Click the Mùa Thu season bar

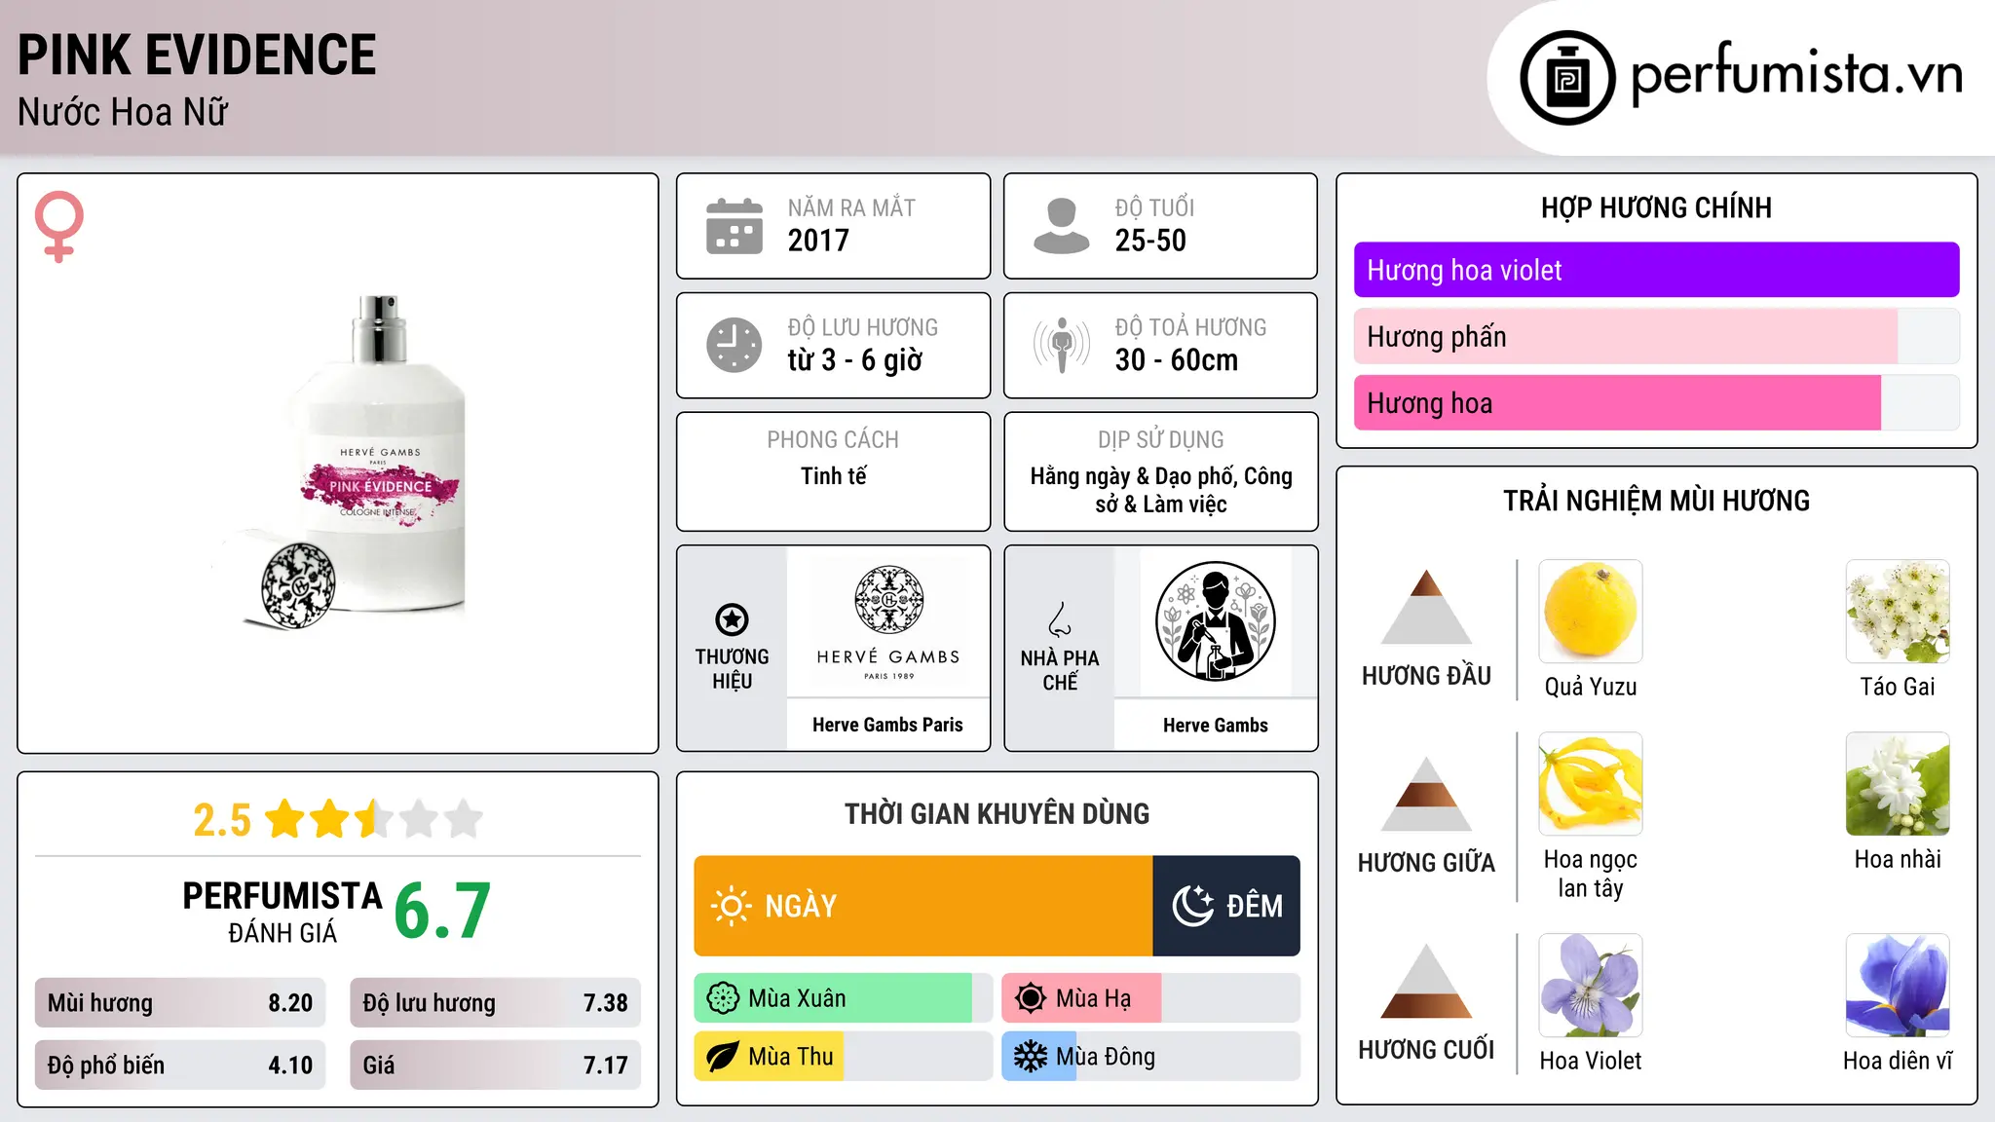click(843, 1057)
